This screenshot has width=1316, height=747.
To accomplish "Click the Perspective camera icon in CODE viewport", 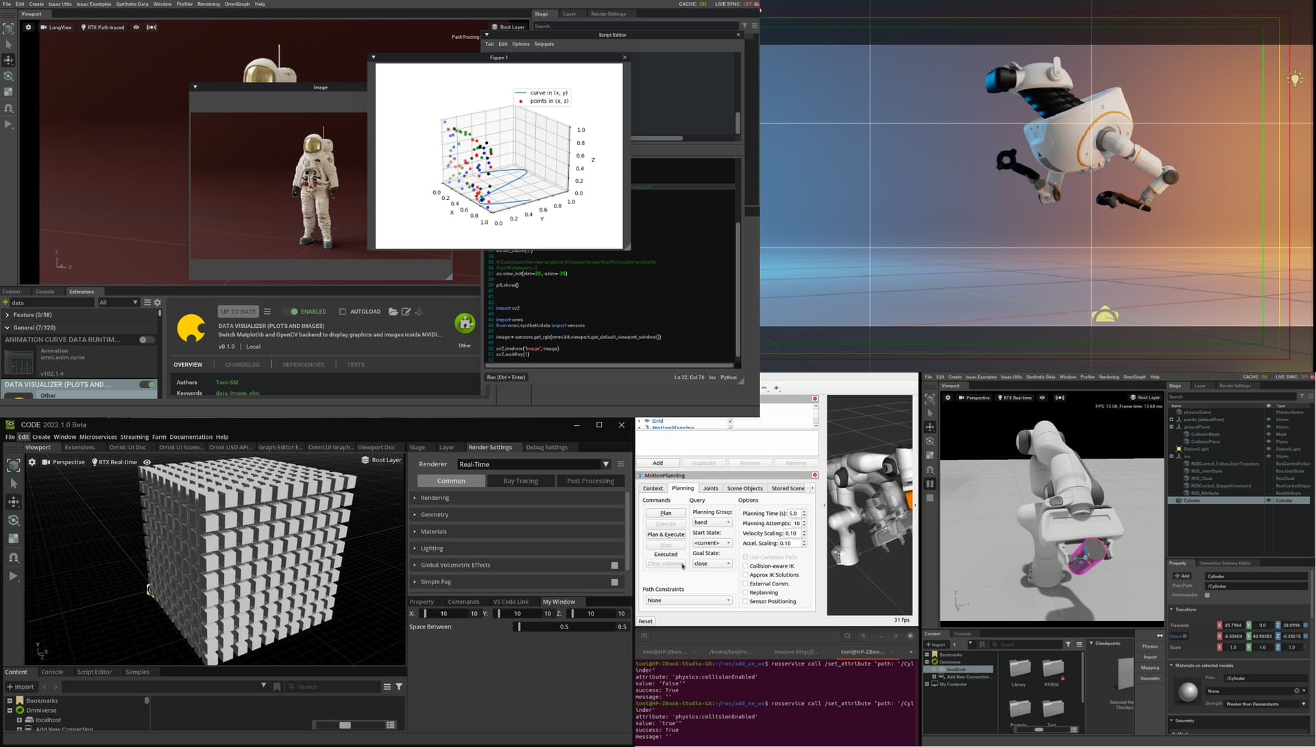I will click(x=46, y=462).
